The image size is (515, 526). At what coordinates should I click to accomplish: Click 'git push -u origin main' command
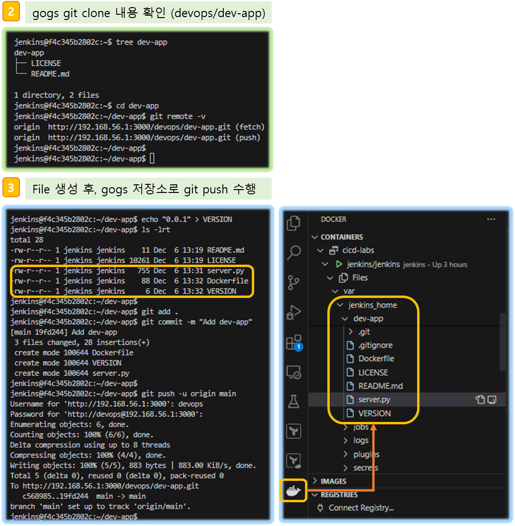(x=189, y=393)
